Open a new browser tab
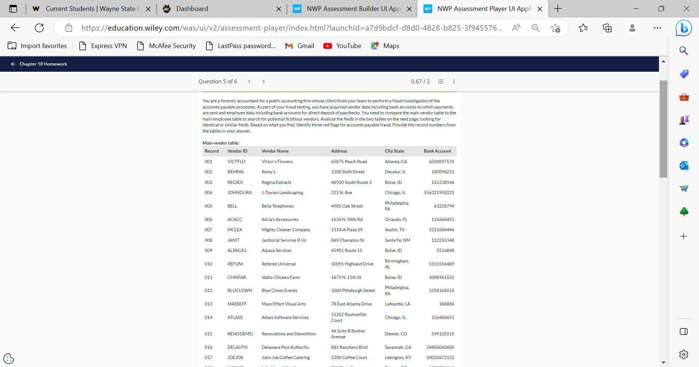This screenshot has width=699, height=367. (x=558, y=9)
